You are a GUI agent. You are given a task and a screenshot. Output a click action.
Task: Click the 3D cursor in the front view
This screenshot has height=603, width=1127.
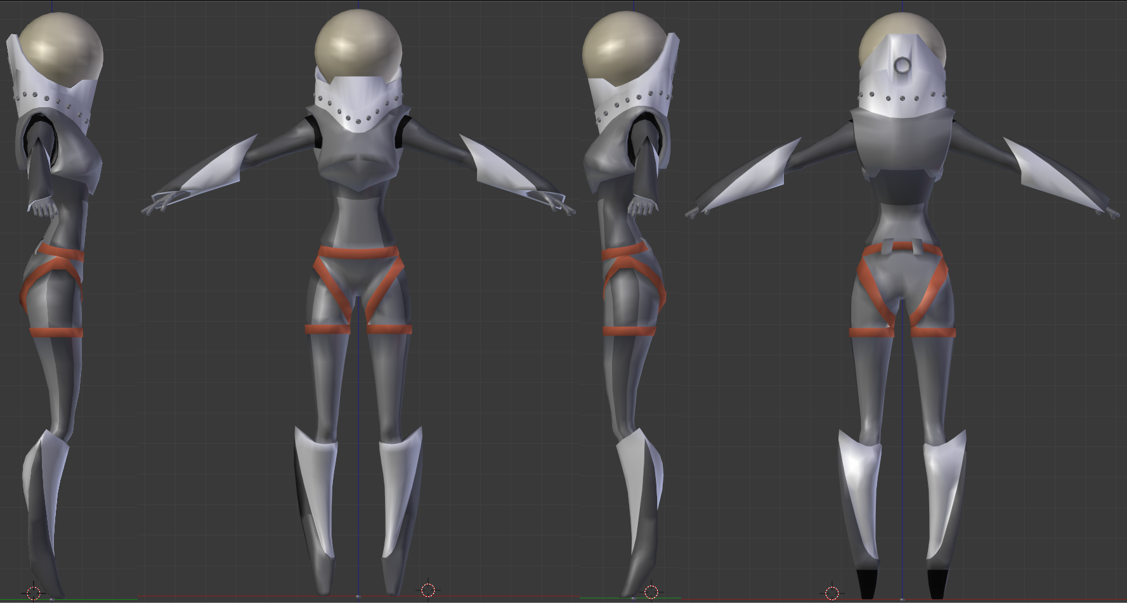point(428,590)
